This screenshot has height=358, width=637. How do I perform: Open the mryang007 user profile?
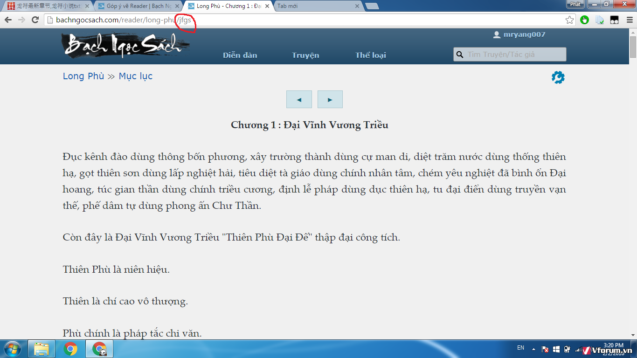[524, 34]
